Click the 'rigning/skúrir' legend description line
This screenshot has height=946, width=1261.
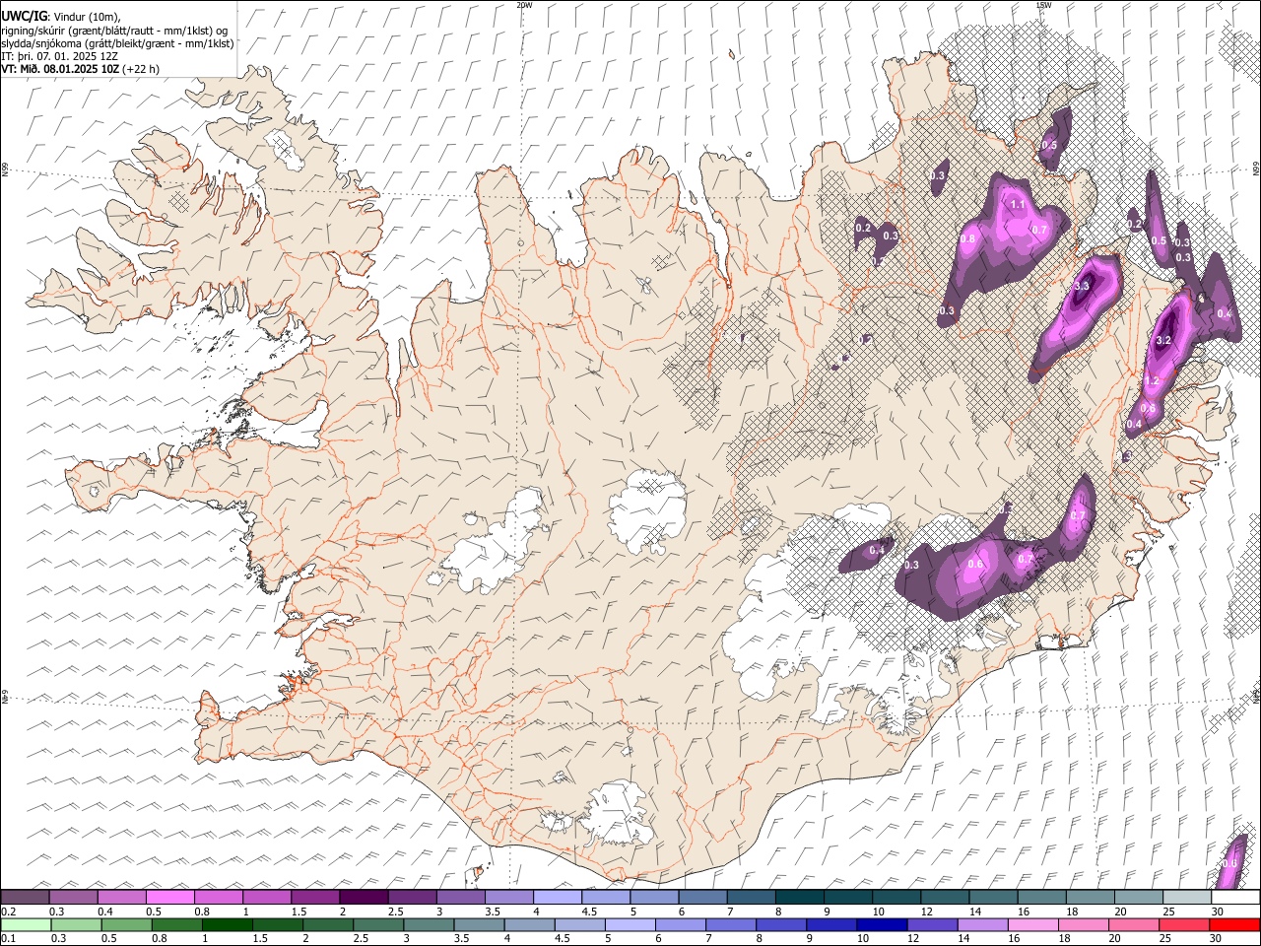(114, 30)
